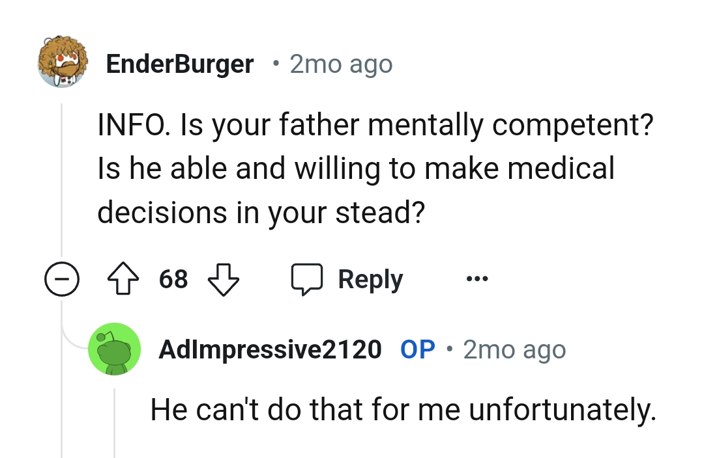Open AdImpressive2120's profile
Image resolution: width=704 pixels, height=458 pixels.
[x=271, y=349]
